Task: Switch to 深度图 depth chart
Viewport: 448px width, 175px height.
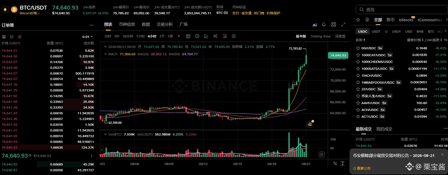Action: tap(340, 36)
